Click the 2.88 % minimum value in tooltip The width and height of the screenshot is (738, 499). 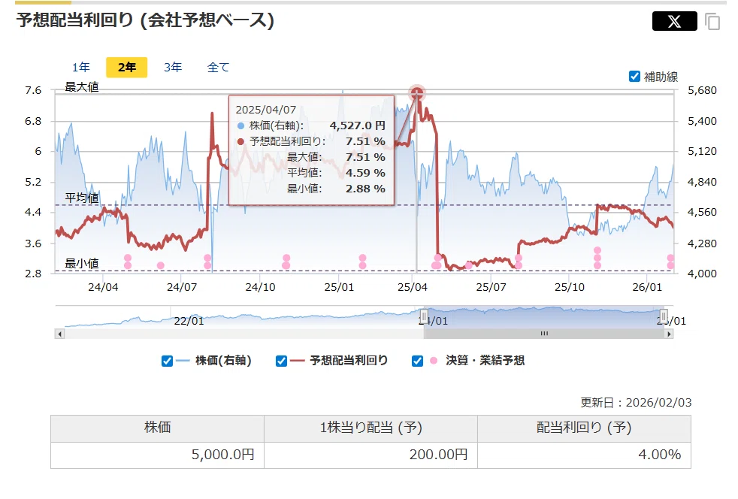[365, 189]
